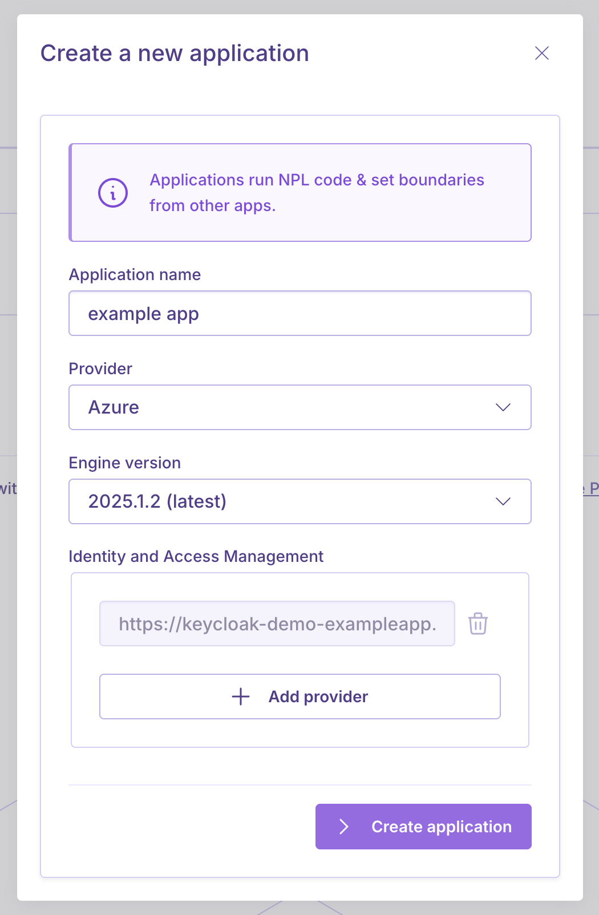Click the chevron icon in Engine version field
Viewport: 599px width, 915px height.
tap(503, 501)
